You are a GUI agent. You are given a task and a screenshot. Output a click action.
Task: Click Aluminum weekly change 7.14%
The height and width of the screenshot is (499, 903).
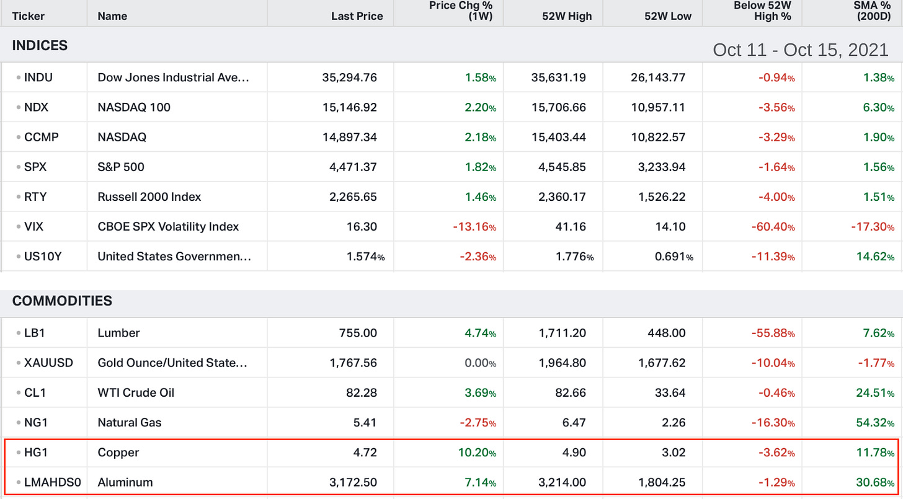coord(479,482)
